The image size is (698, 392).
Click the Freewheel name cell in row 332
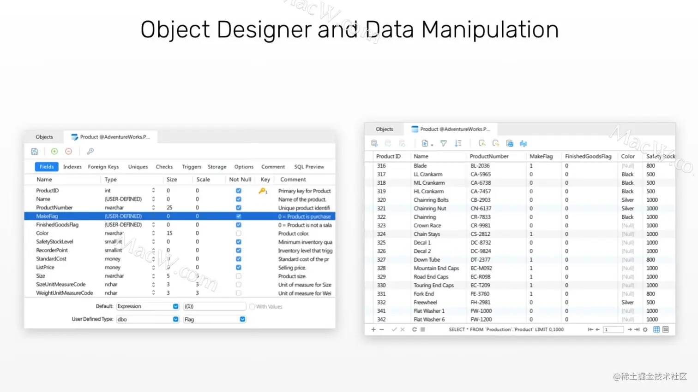[x=425, y=303]
